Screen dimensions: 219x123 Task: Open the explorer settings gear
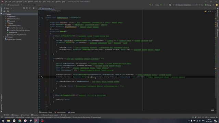pos(34,8)
